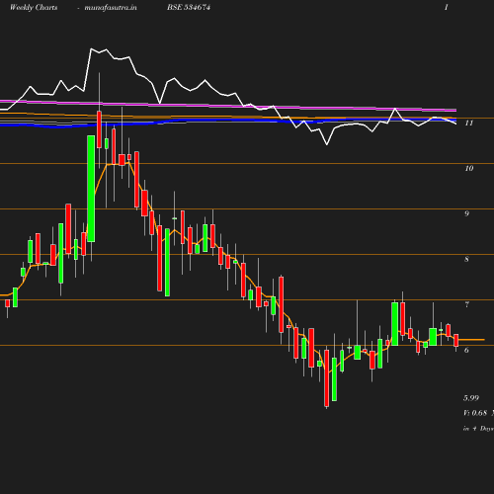Screen dimensions: 494x494
Task: Select price axis label 8
Action: click(x=466, y=259)
